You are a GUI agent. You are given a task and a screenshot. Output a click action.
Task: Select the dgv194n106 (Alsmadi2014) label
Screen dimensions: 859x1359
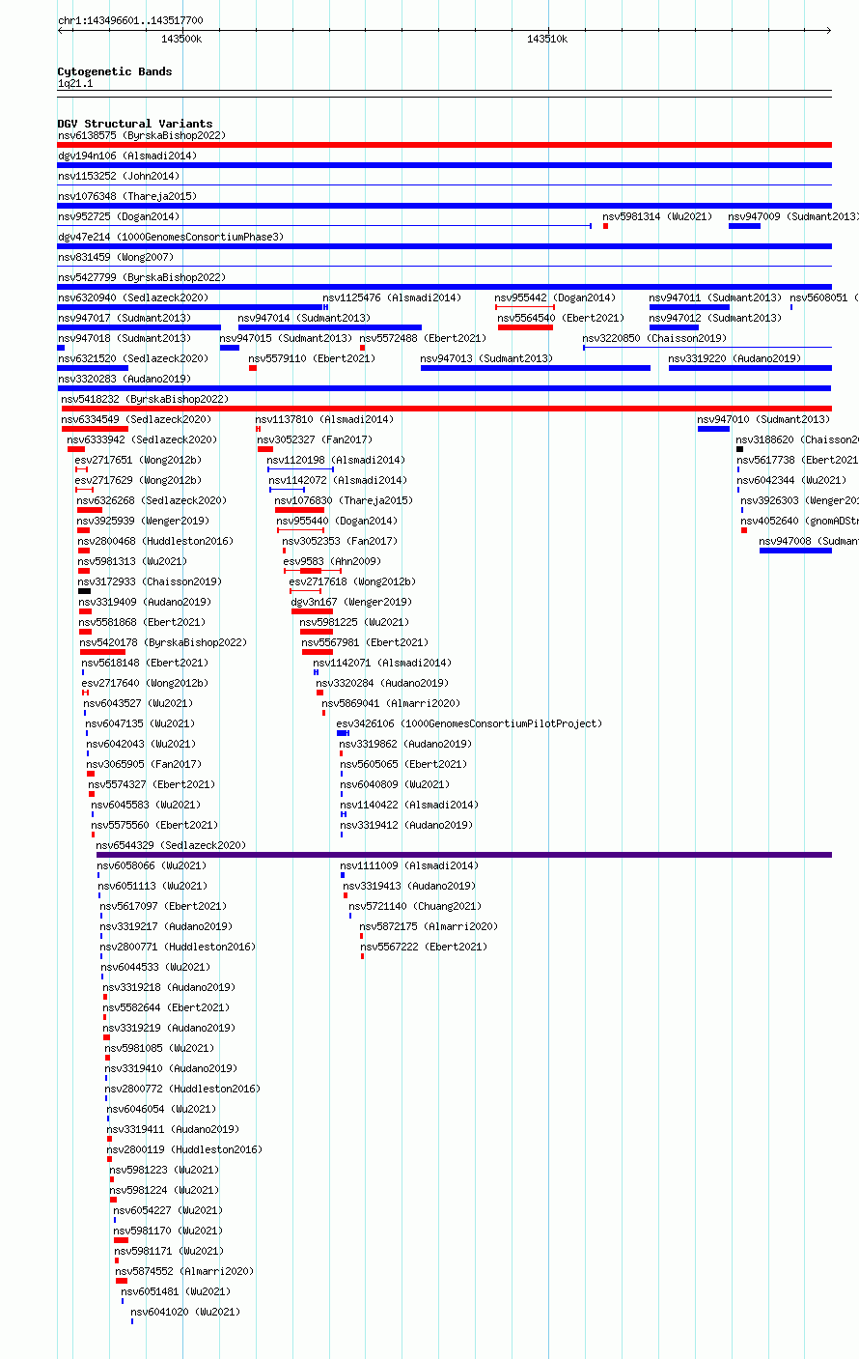(x=127, y=156)
